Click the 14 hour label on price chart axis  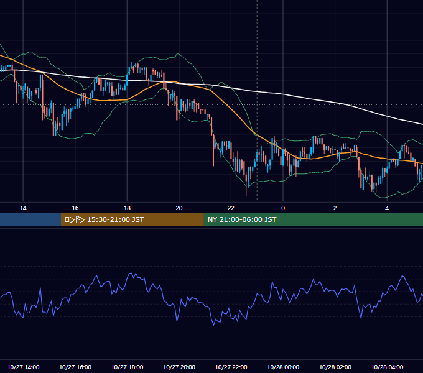(23, 208)
